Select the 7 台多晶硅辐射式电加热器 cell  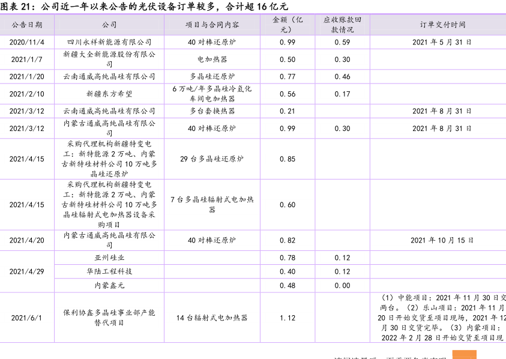[212, 205]
